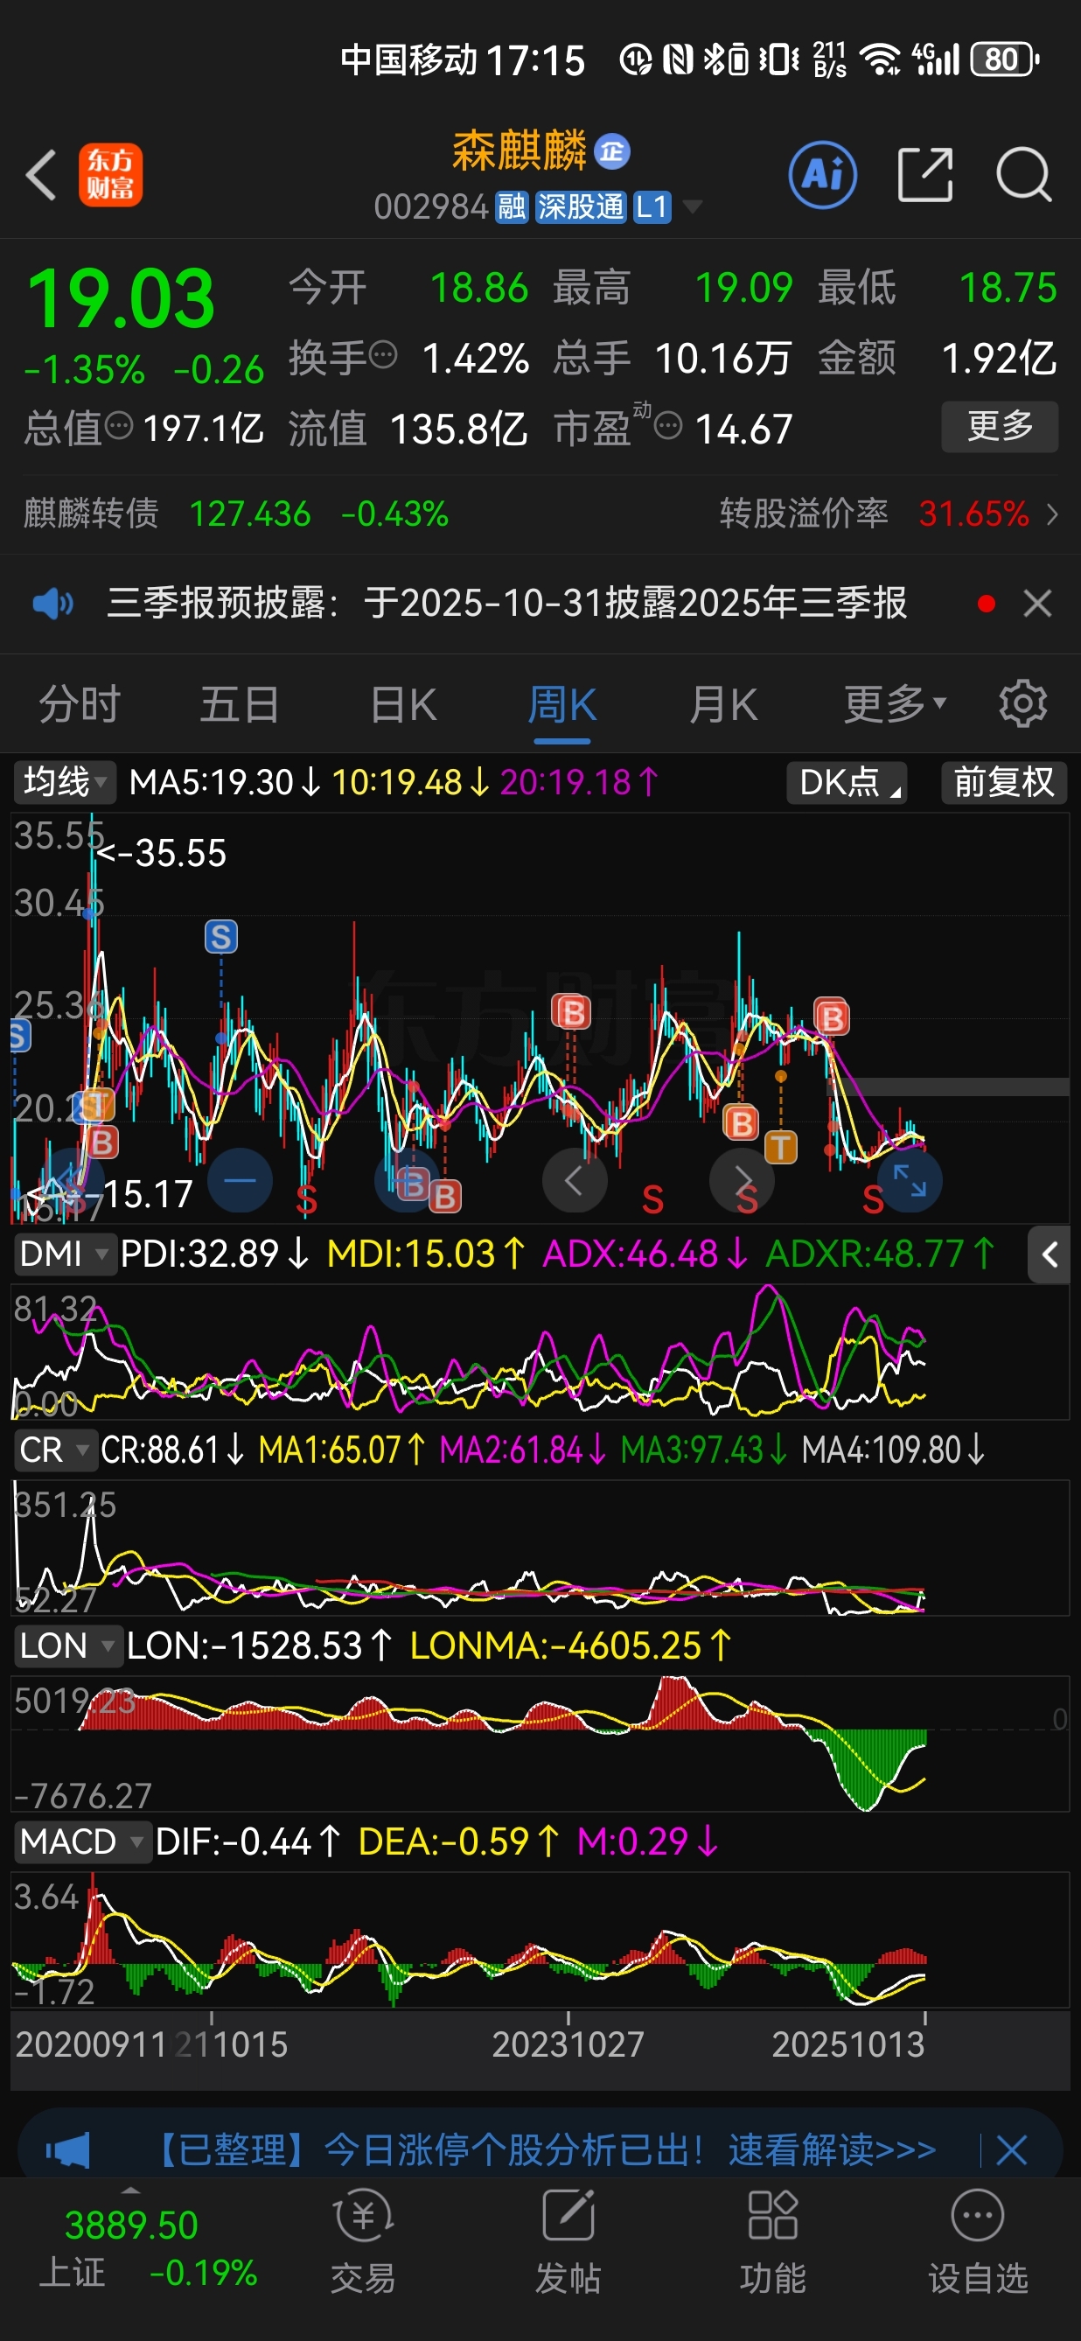This screenshot has width=1081, height=2341.
Task: Open LON indicator dropdown
Action: click(x=67, y=1646)
